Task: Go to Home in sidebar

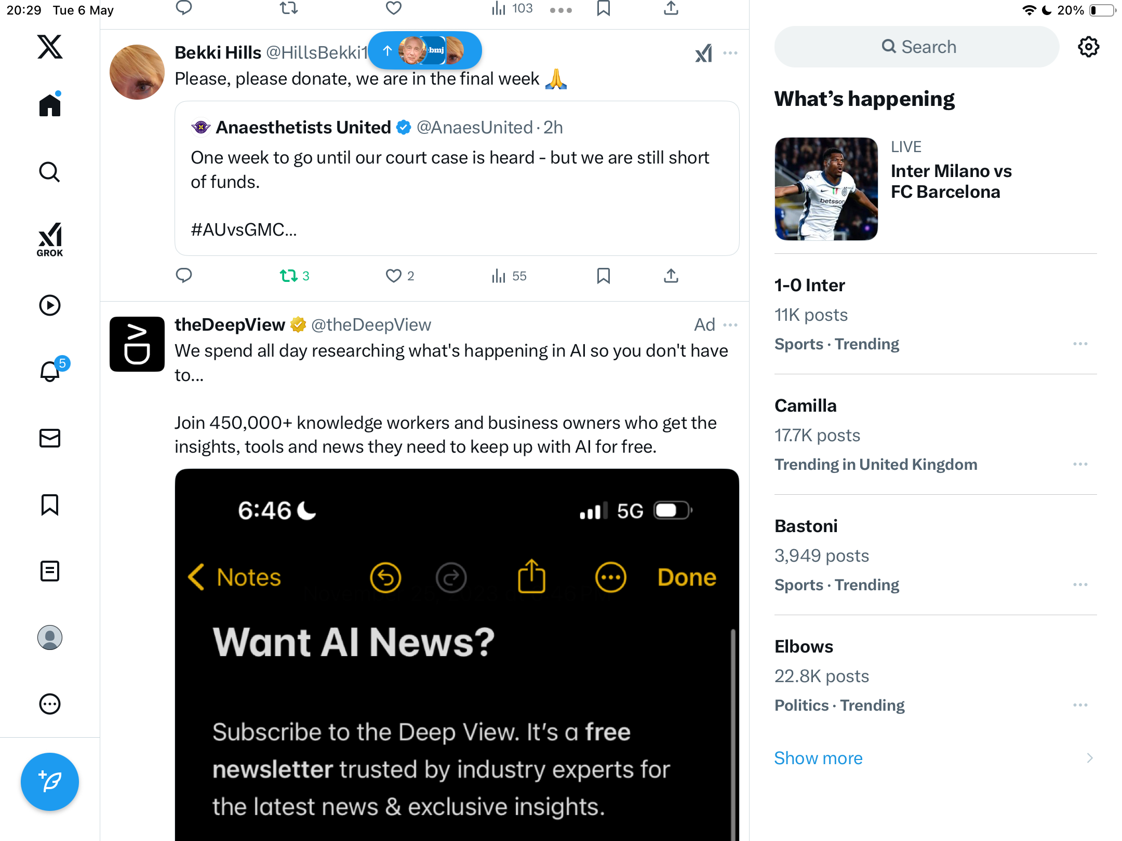Action: pos(50,104)
